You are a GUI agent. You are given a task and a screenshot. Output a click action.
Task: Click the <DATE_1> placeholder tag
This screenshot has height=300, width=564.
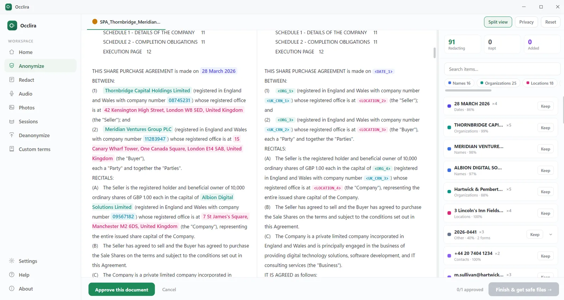point(384,72)
